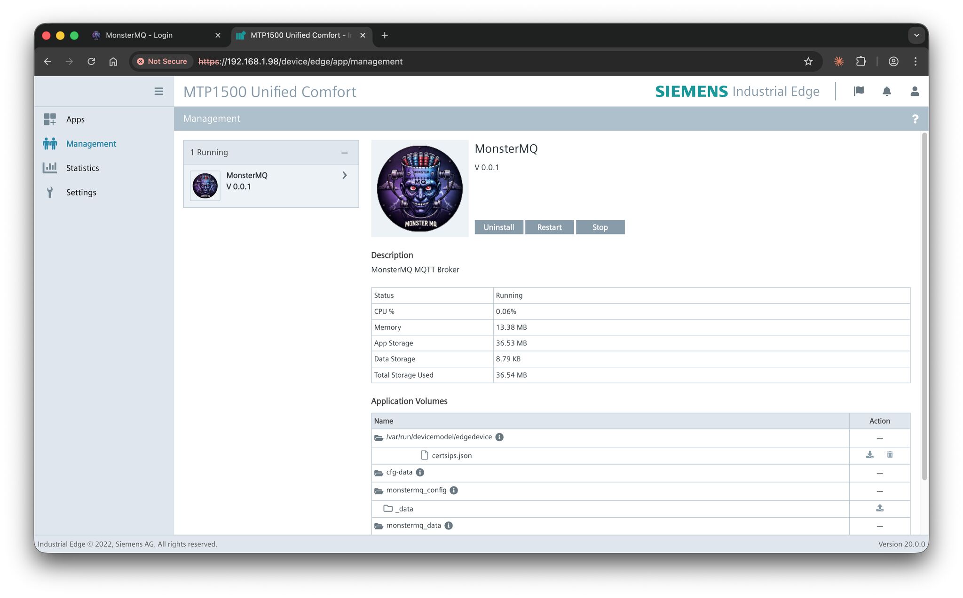963x598 pixels.
Task: Open the browser tab list dropdown
Action: (916, 35)
